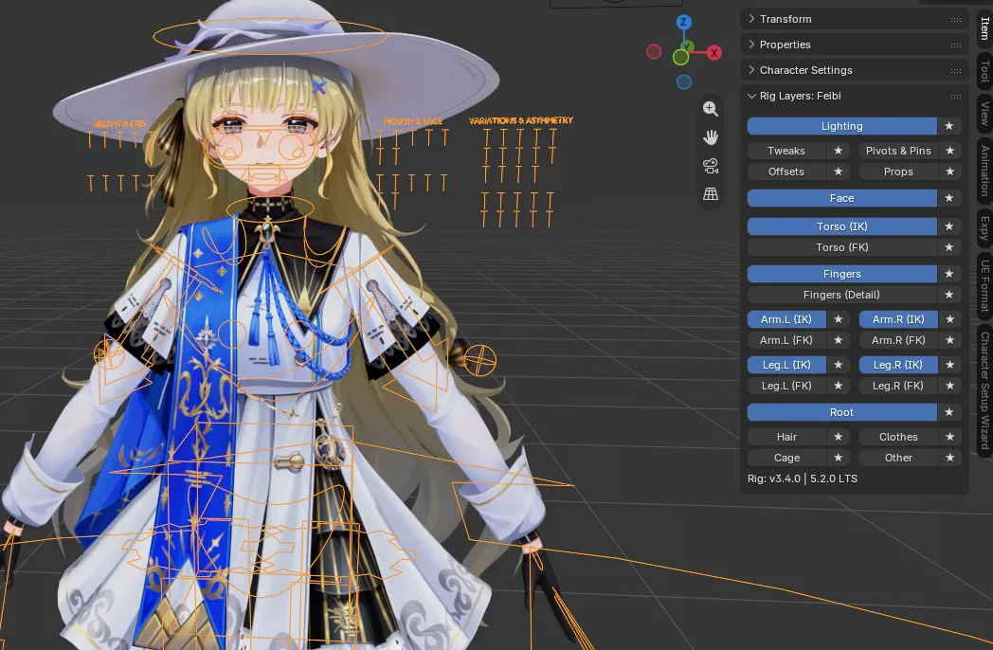Click the red X axis gizmo

point(713,52)
